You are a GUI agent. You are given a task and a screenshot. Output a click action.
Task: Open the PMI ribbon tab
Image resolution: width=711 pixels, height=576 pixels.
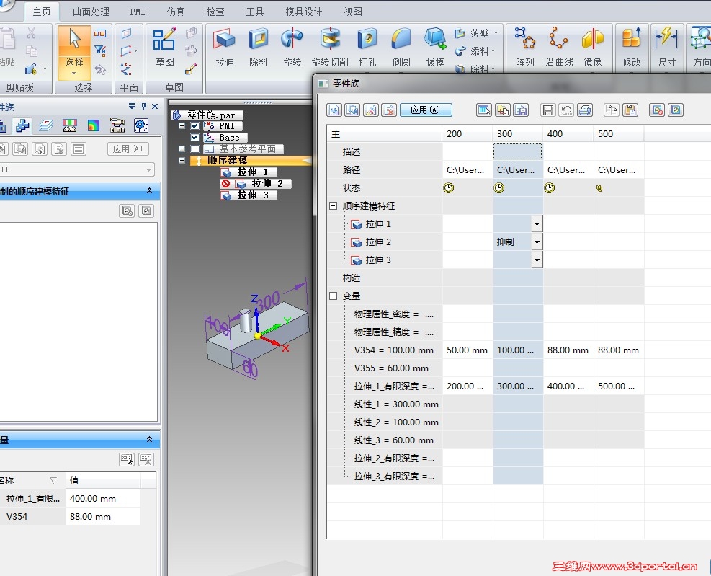(x=138, y=12)
